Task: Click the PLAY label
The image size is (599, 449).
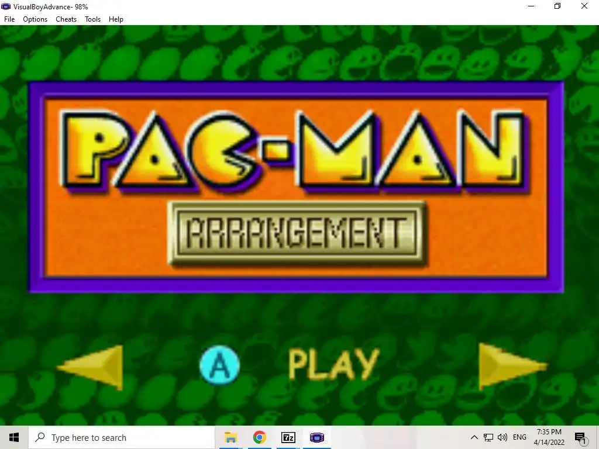Action: (333, 365)
